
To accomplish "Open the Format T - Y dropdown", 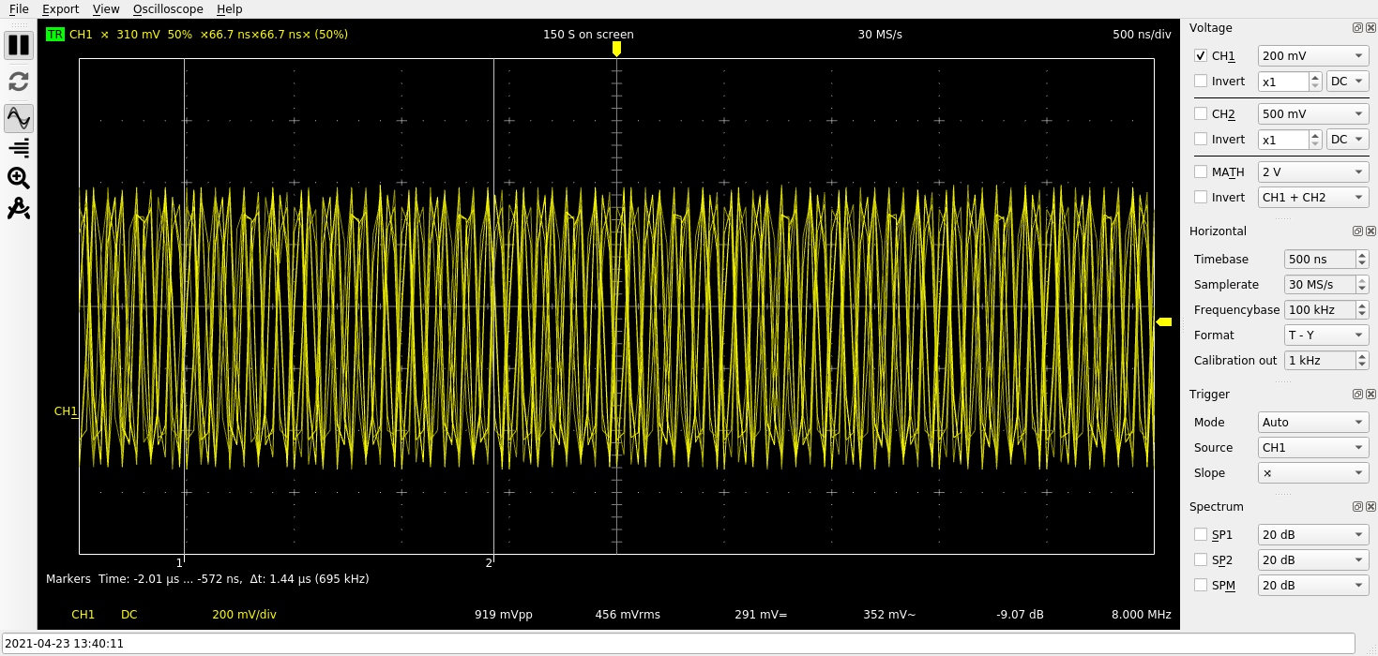I will tap(1325, 335).
